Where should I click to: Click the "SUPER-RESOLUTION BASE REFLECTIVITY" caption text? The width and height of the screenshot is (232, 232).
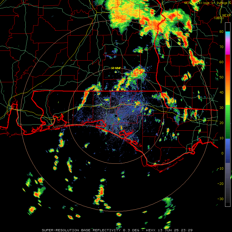point(81,230)
